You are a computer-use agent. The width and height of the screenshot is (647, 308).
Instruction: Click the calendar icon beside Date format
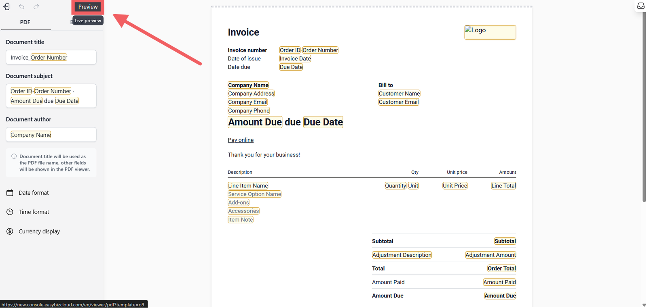pos(10,193)
